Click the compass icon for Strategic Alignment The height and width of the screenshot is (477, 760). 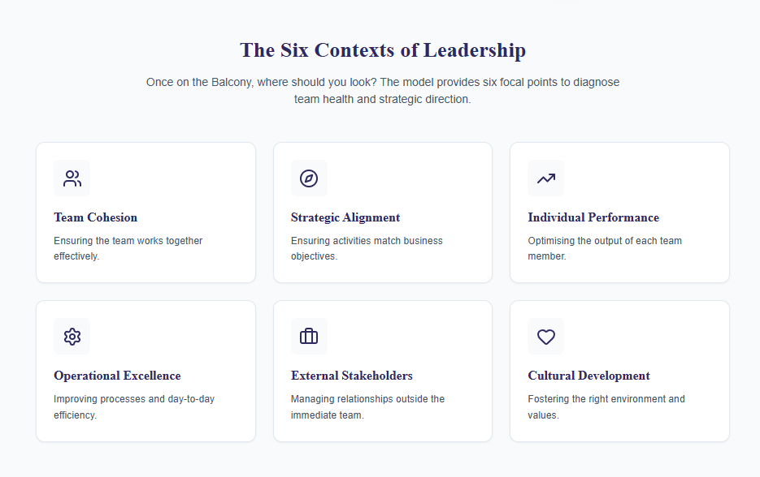coord(309,178)
